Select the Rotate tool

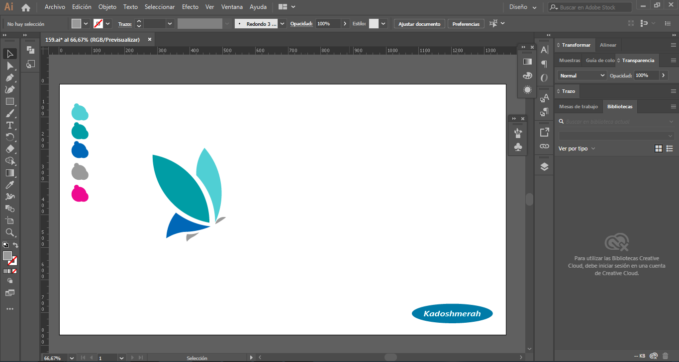point(10,137)
